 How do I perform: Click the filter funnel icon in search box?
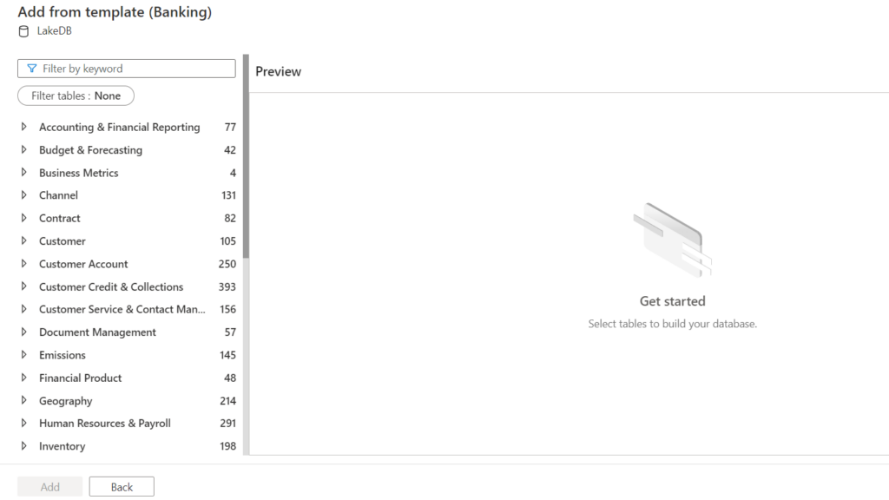click(x=32, y=68)
